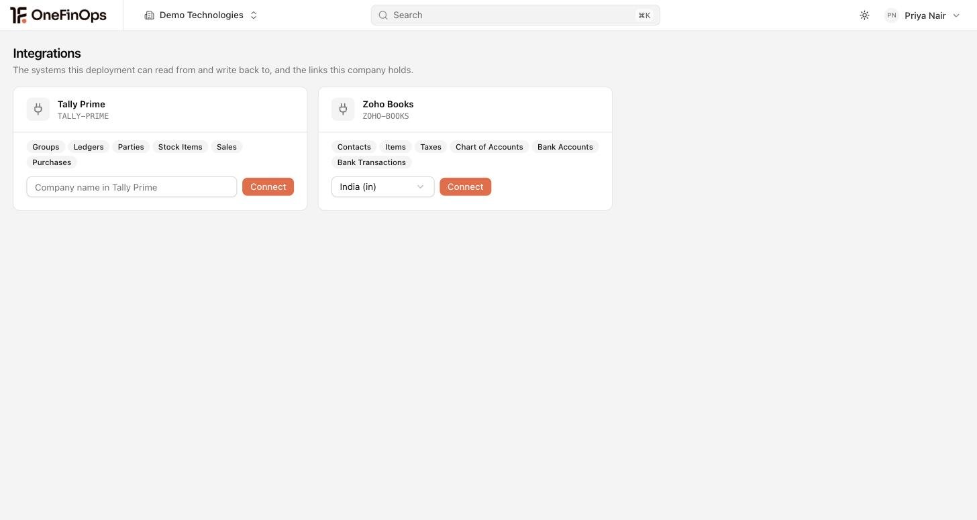The width and height of the screenshot is (977, 520).
Task: Click the TALLY-PRIME identifier text
Action: click(83, 116)
